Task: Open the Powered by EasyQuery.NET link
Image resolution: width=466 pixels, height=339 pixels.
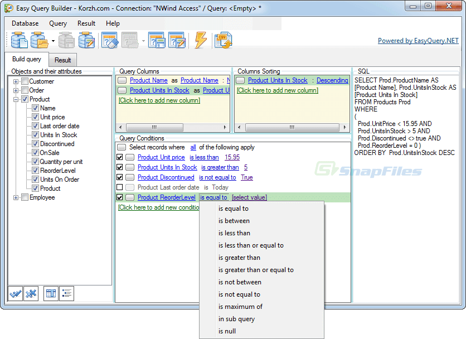Action: coord(418,41)
